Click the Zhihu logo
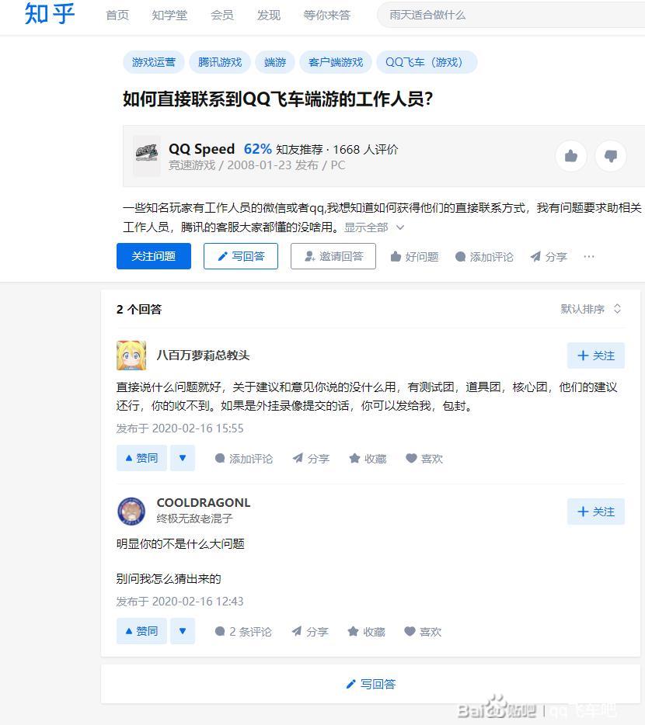 click(50, 13)
